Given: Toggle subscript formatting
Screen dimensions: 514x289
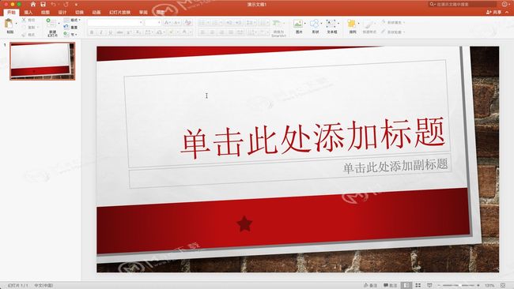Looking at the screenshot, I should (x=138, y=32).
